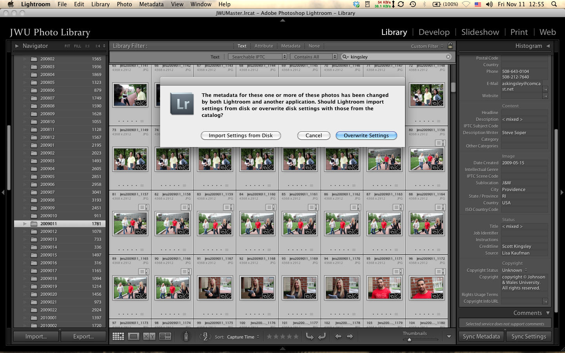Click Import Settings from Disk button
The height and width of the screenshot is (353, 565).
[x=241, y=135]
